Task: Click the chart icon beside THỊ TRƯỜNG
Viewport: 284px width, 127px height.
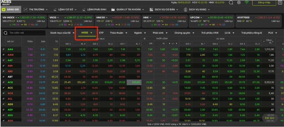Action: pos(26,9)
